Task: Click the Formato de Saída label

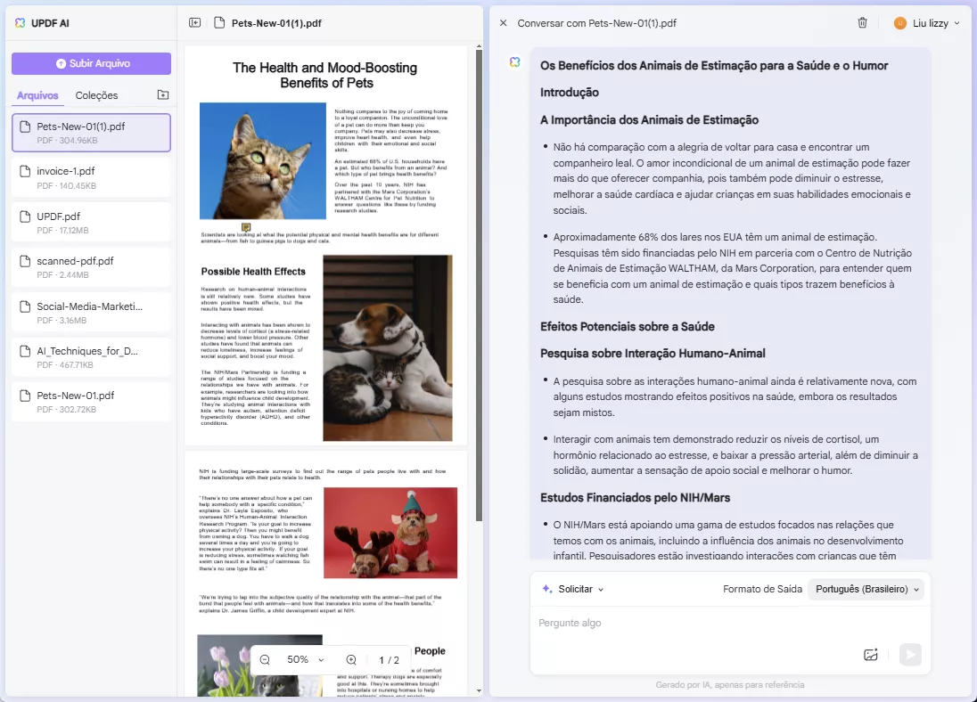Action: 762,589
